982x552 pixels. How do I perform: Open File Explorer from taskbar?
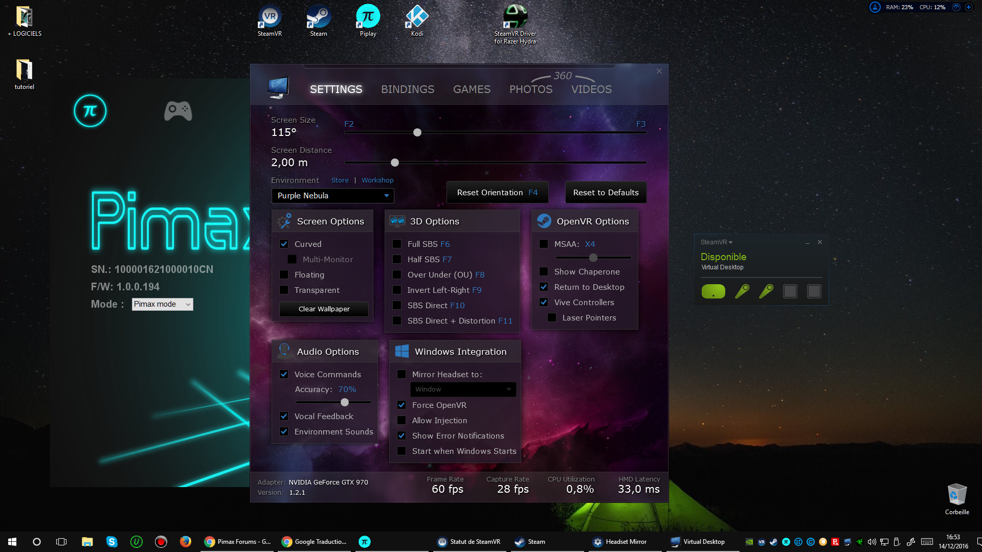click(x=87, y=542)
